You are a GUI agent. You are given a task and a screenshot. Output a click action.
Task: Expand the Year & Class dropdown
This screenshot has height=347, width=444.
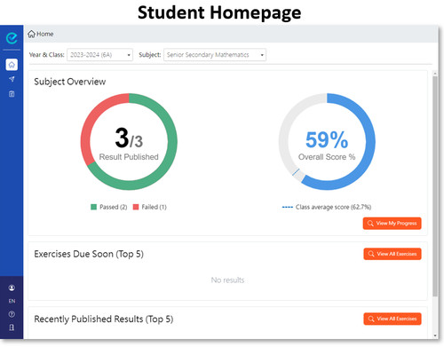[99, 55]
